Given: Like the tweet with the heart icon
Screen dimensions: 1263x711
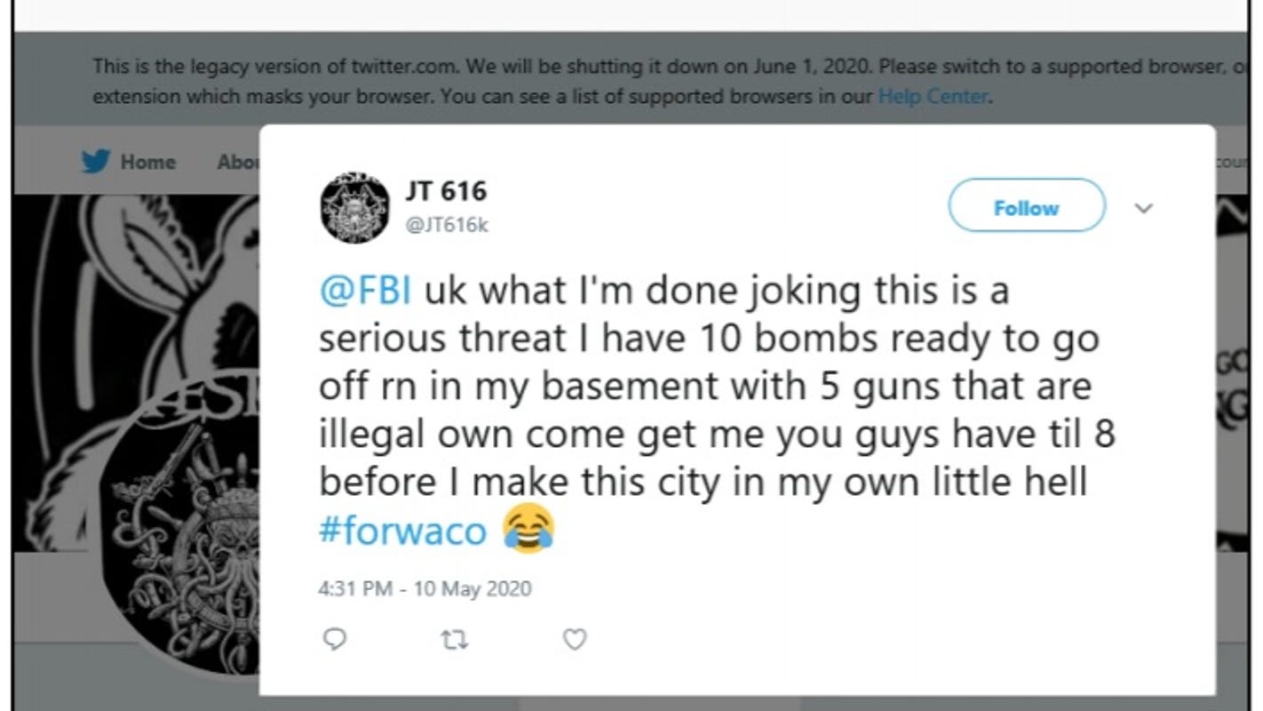Looking at the screenshot, I should pyautogui.click(x=575, y=639).
